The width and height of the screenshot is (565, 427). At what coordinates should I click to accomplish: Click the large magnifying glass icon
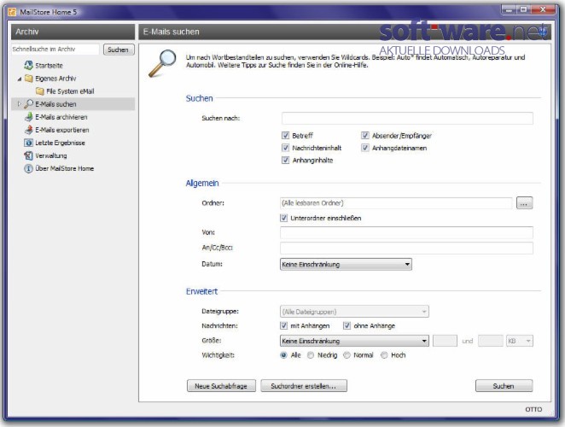[x=162, y=63]
